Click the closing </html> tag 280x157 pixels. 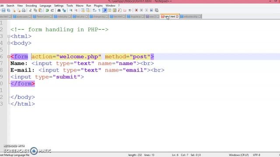(x=23, y=104)
